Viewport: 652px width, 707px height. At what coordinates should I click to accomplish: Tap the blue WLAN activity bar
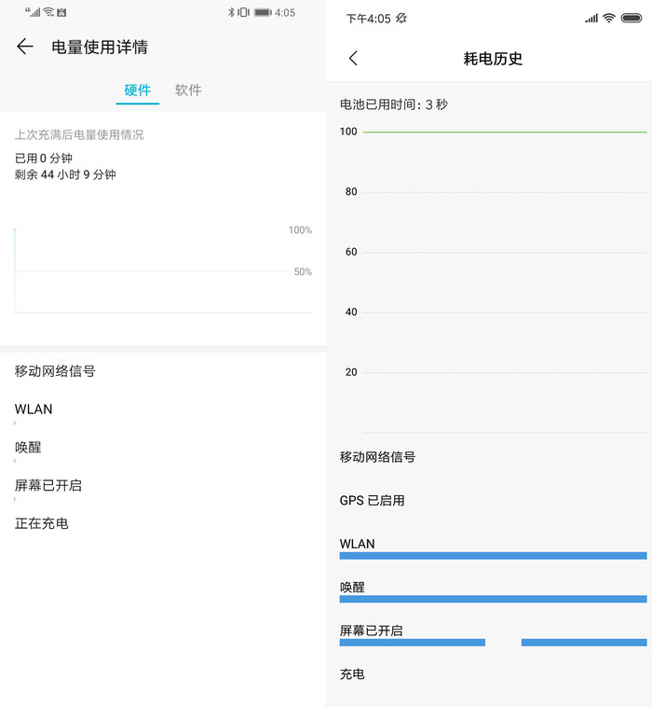pos(493,556)
